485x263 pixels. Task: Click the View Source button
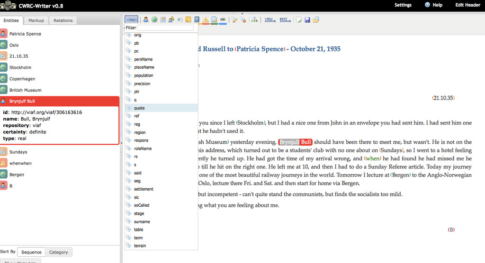[270, 20]
